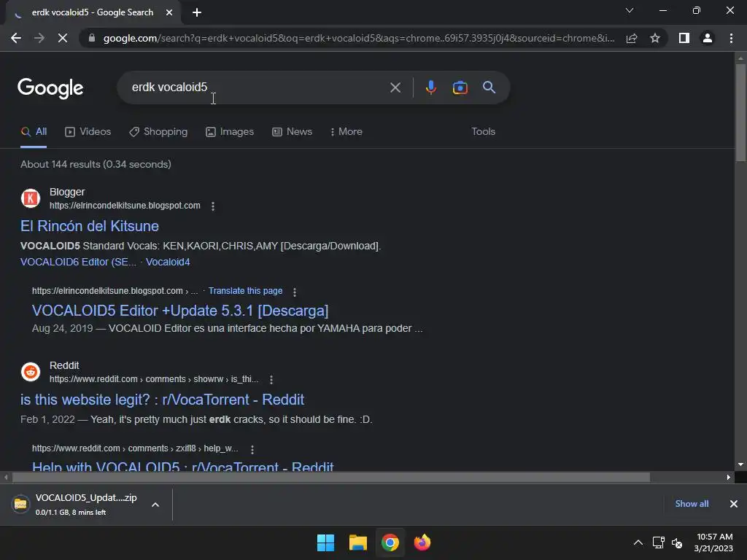The image size is (747, 560).
Task: Switch to the News tab
Action: click(x=292, y=132)
